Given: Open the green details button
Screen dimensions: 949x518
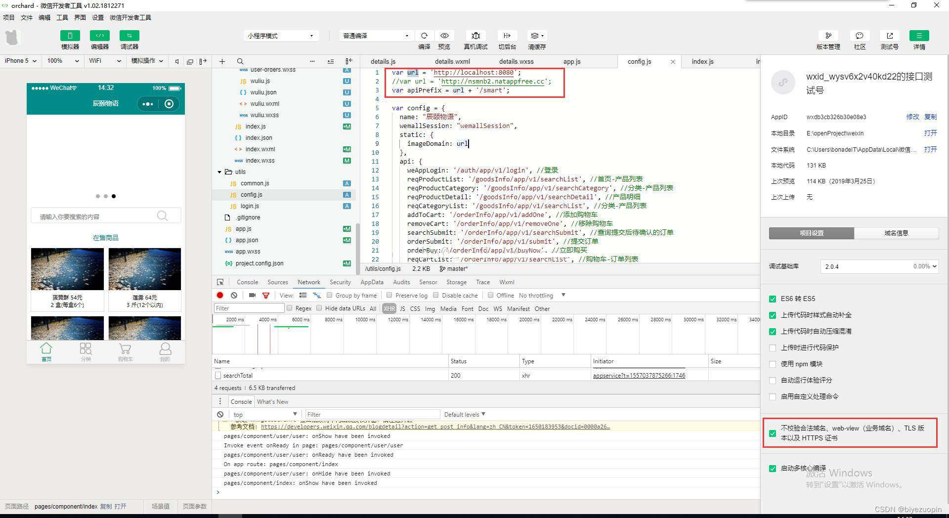Looking at the screenshot, I should [x=919, y=36].
